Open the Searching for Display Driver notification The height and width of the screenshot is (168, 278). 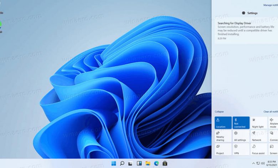pos(246,31)
